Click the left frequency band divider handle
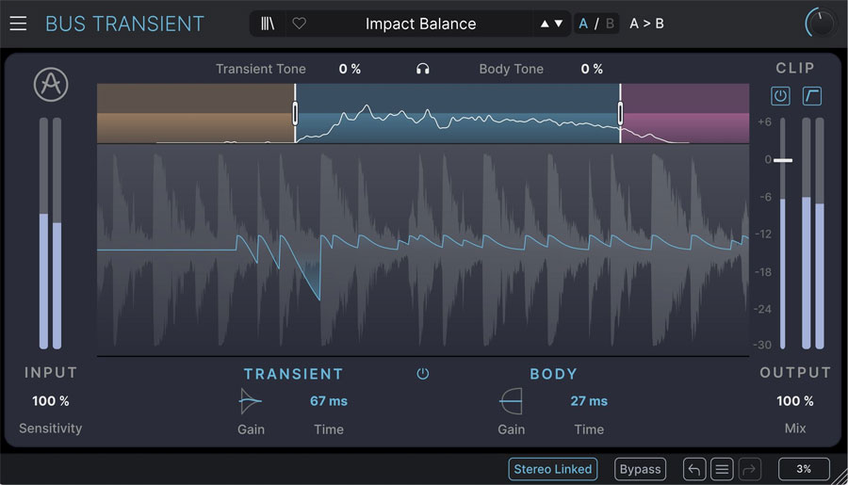 (x=295, y=114)
